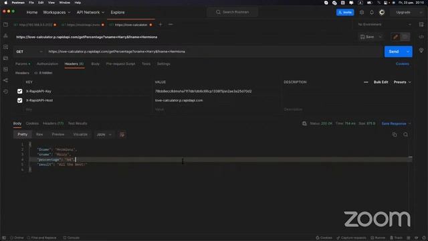Open the request Settings tab
428x241 pixels.
pos(163,64)
